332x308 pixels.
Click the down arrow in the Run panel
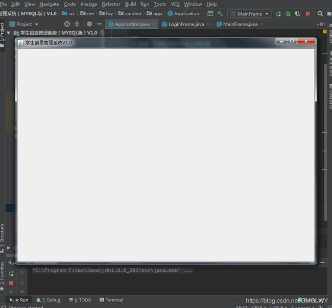pyautogui.click(x=22, y=282)
